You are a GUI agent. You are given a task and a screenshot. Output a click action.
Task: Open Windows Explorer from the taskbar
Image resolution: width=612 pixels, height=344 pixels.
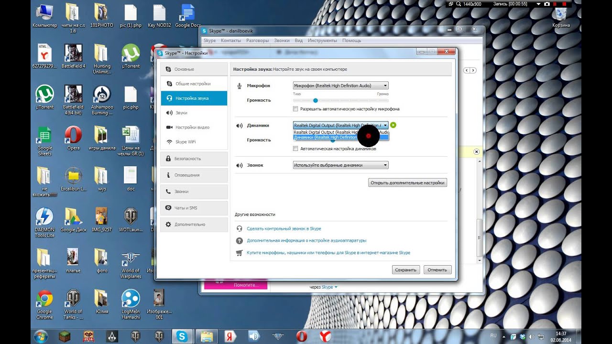coord(207,336)
